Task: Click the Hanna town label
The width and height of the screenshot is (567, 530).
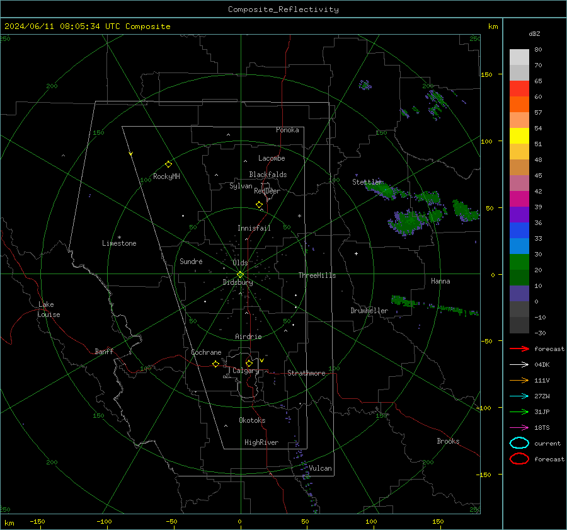Action: (440, 281)
